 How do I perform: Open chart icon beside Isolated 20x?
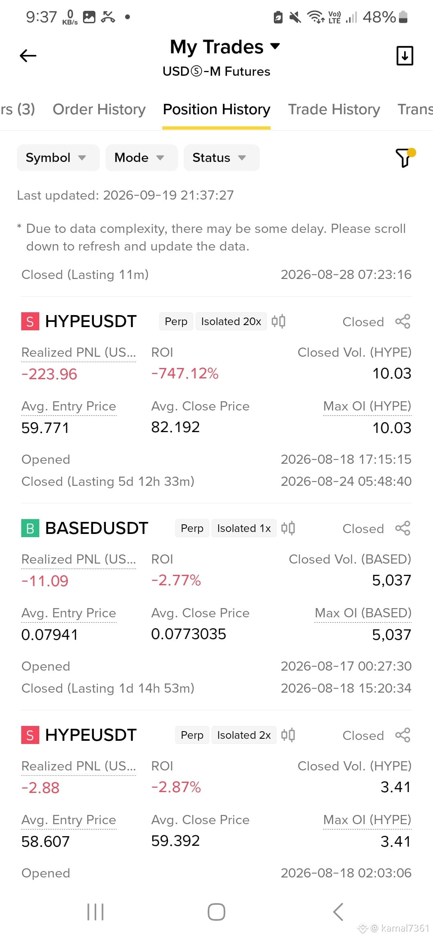(x=278, y=321)
